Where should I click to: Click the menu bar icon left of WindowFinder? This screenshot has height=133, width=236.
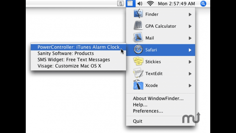click(120, 4)
